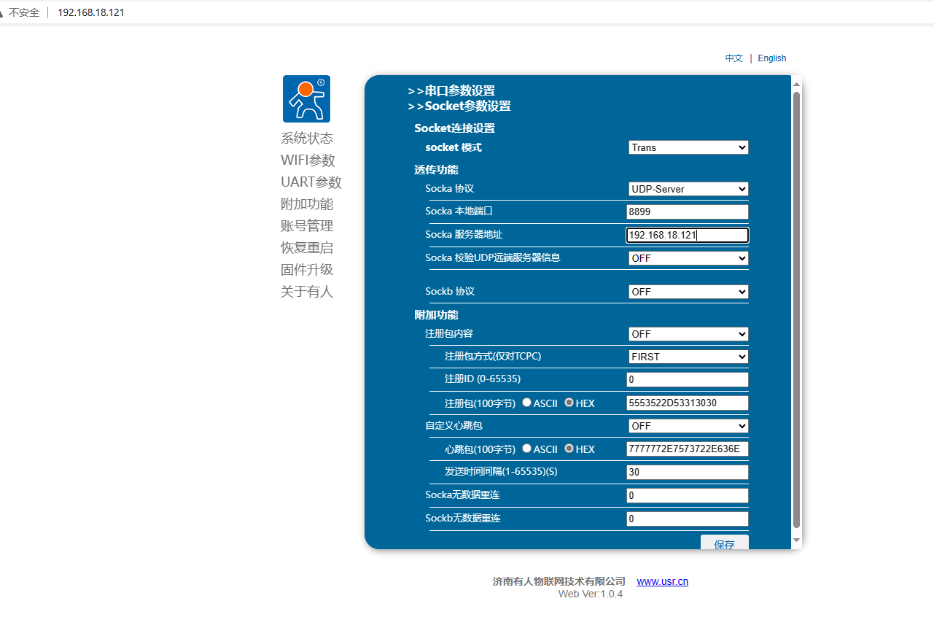
Task: Select ASCII for heartbeat packet format
Action: tap(526, 449)
